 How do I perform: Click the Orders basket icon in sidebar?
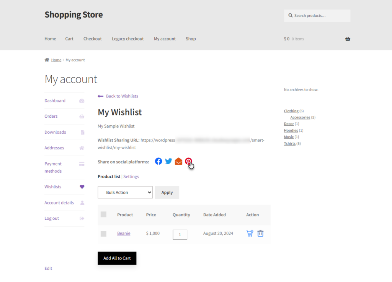coord(82,117)
